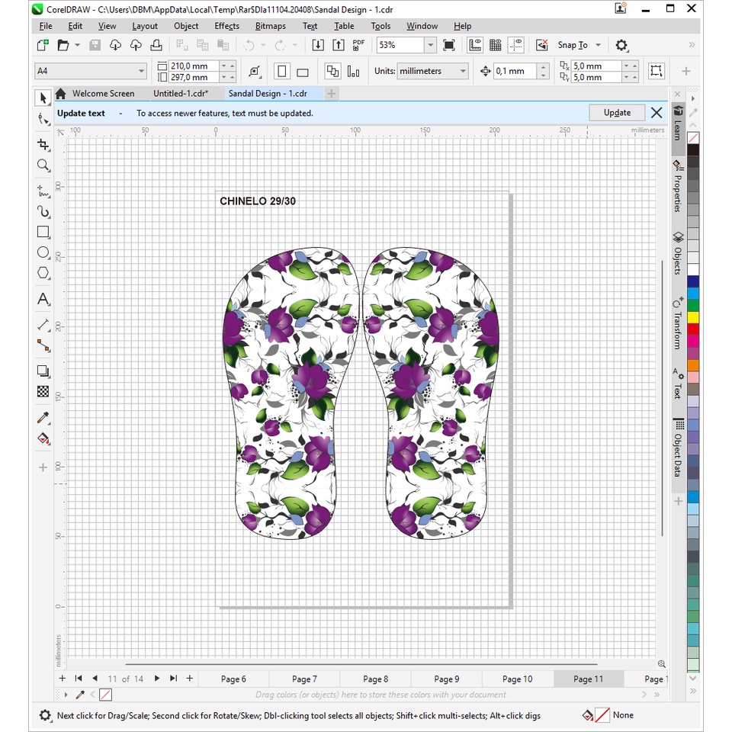Expand the A4 page size dropdown

(141, 71)
